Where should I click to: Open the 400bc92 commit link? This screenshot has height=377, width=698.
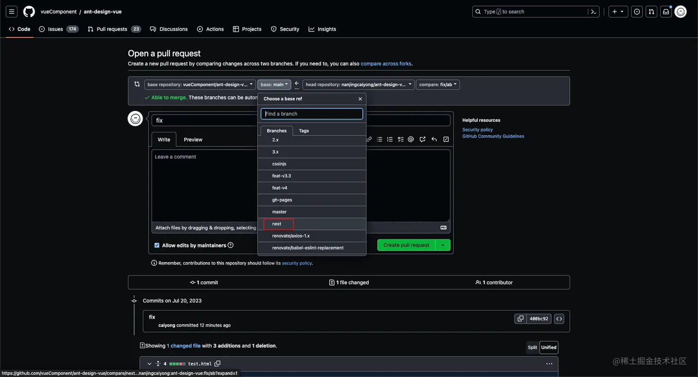coord(539,318)
